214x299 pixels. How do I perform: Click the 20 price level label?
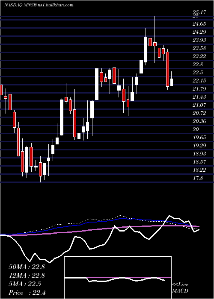click(196, 129)
